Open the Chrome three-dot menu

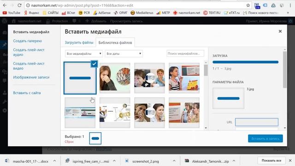tap(290, 6)
